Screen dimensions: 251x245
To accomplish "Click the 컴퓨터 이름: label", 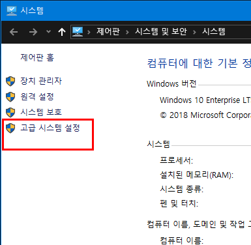I will coord(182,240).
